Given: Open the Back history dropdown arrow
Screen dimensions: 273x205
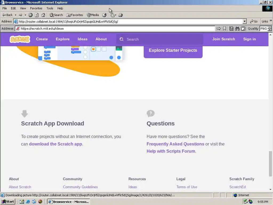Looking at the screenshot, I should pyautogui.click(x=15, y=15).
